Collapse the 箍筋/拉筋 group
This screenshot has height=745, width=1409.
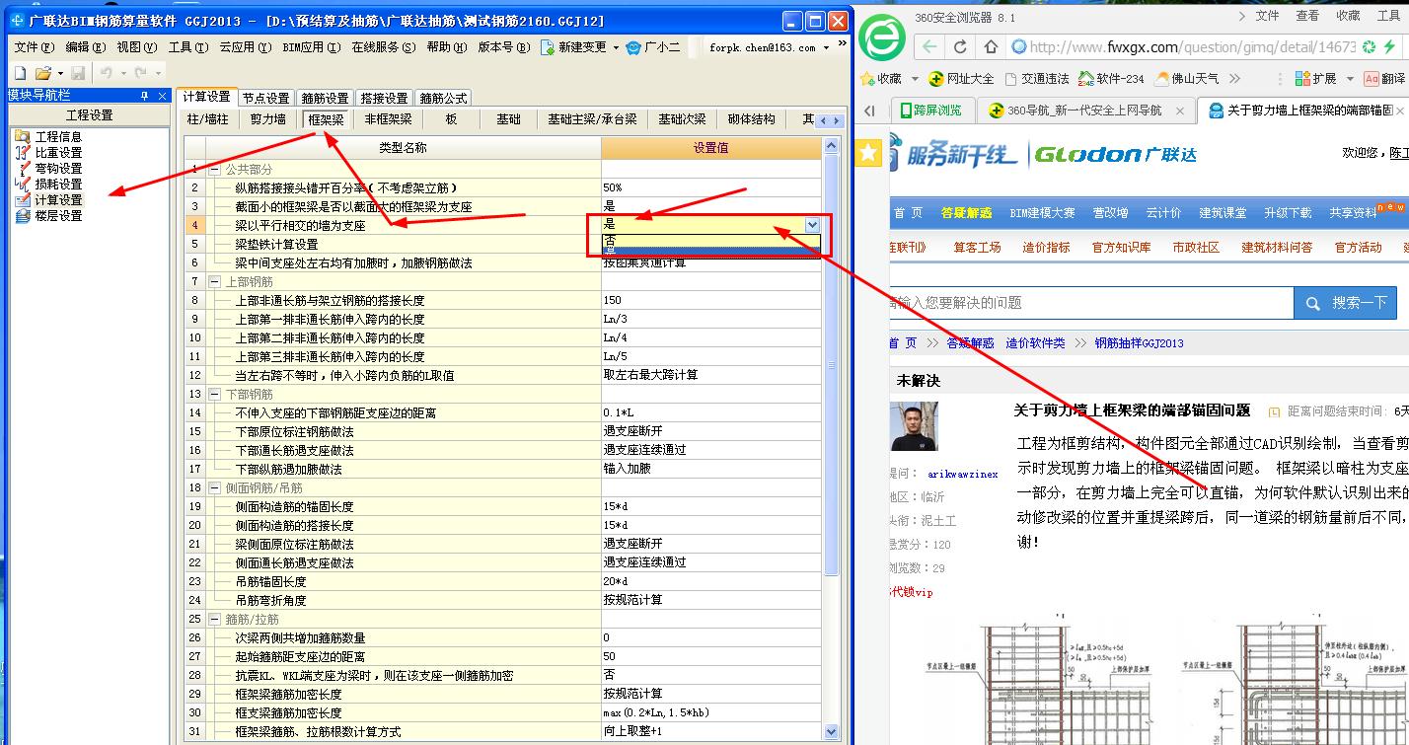tap(214, 620)
